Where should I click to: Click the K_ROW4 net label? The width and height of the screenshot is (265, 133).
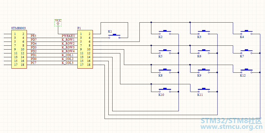[x=68, y=51]
